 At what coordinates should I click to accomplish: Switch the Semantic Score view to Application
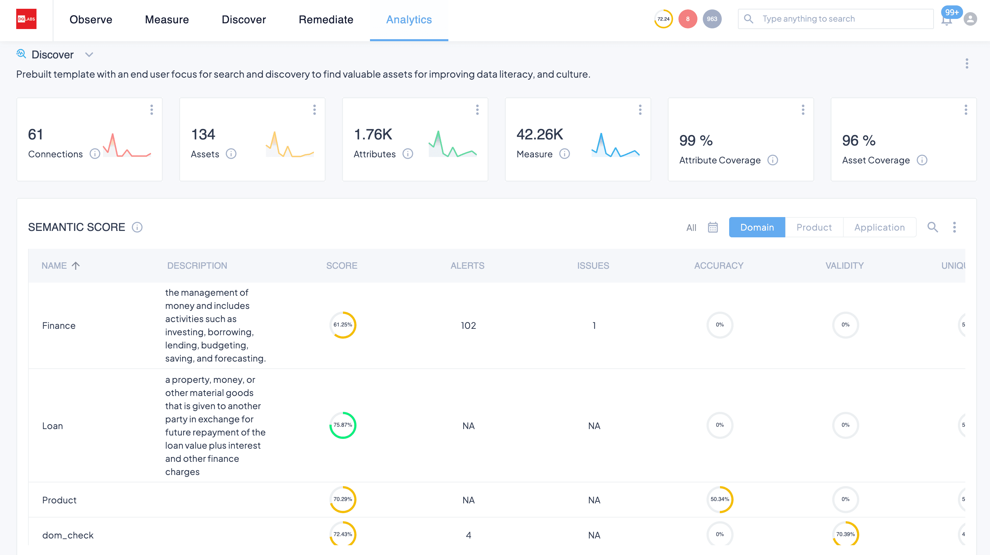tap(879, 227)
